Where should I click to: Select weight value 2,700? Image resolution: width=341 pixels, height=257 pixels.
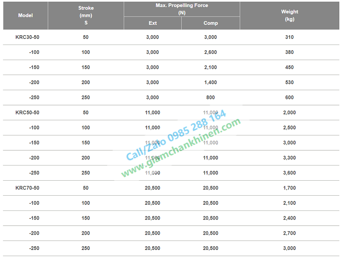(x=289, y=233)
